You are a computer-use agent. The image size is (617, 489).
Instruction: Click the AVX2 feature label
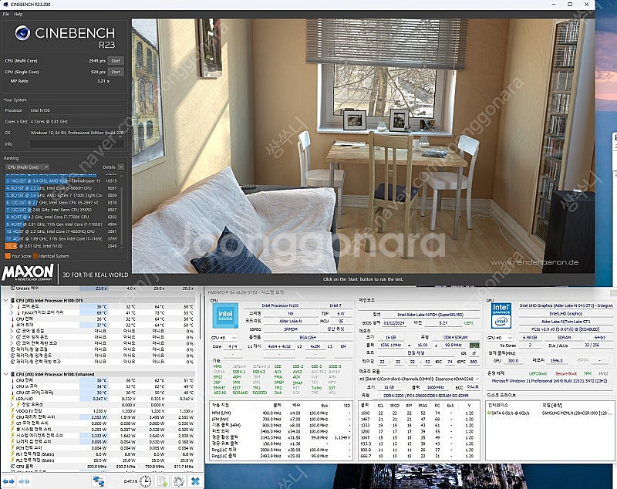click(298, 371)
